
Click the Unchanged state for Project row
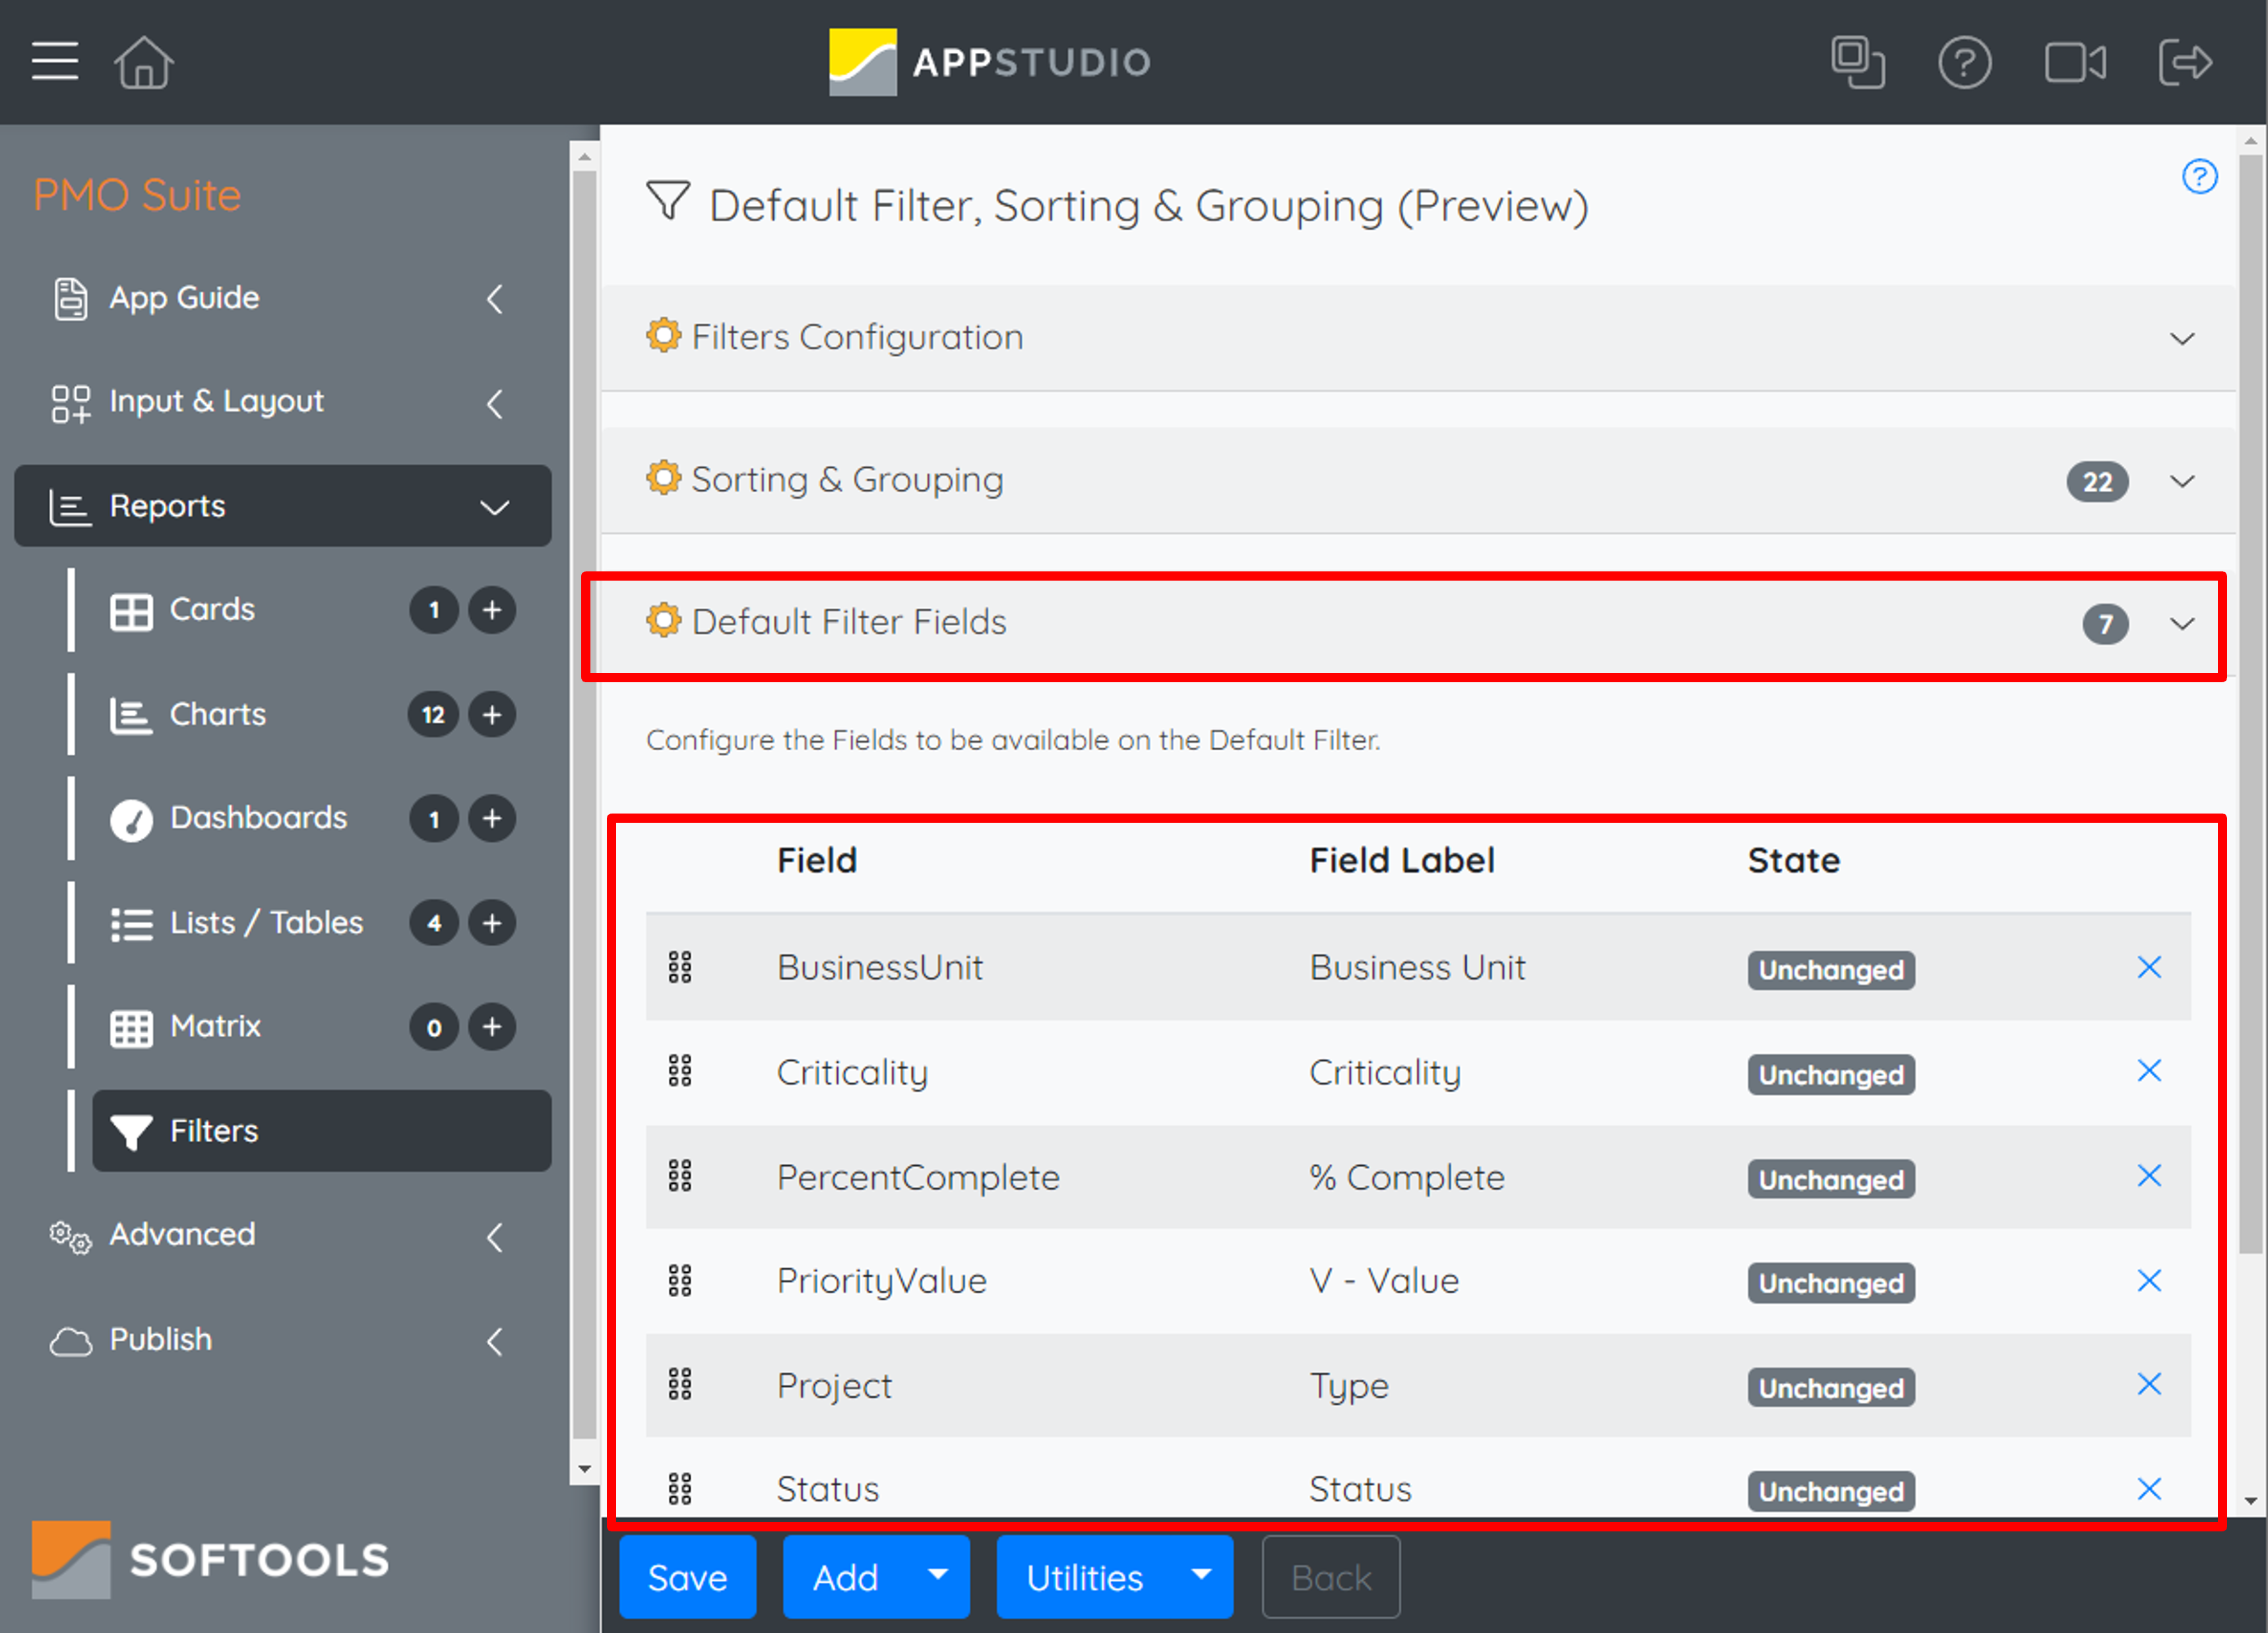coord(1831,1387)
